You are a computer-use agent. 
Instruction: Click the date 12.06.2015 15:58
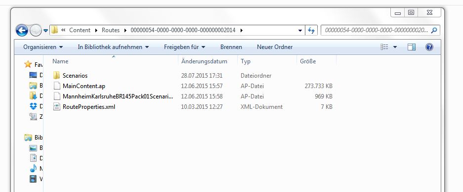[x=202, y=96]
